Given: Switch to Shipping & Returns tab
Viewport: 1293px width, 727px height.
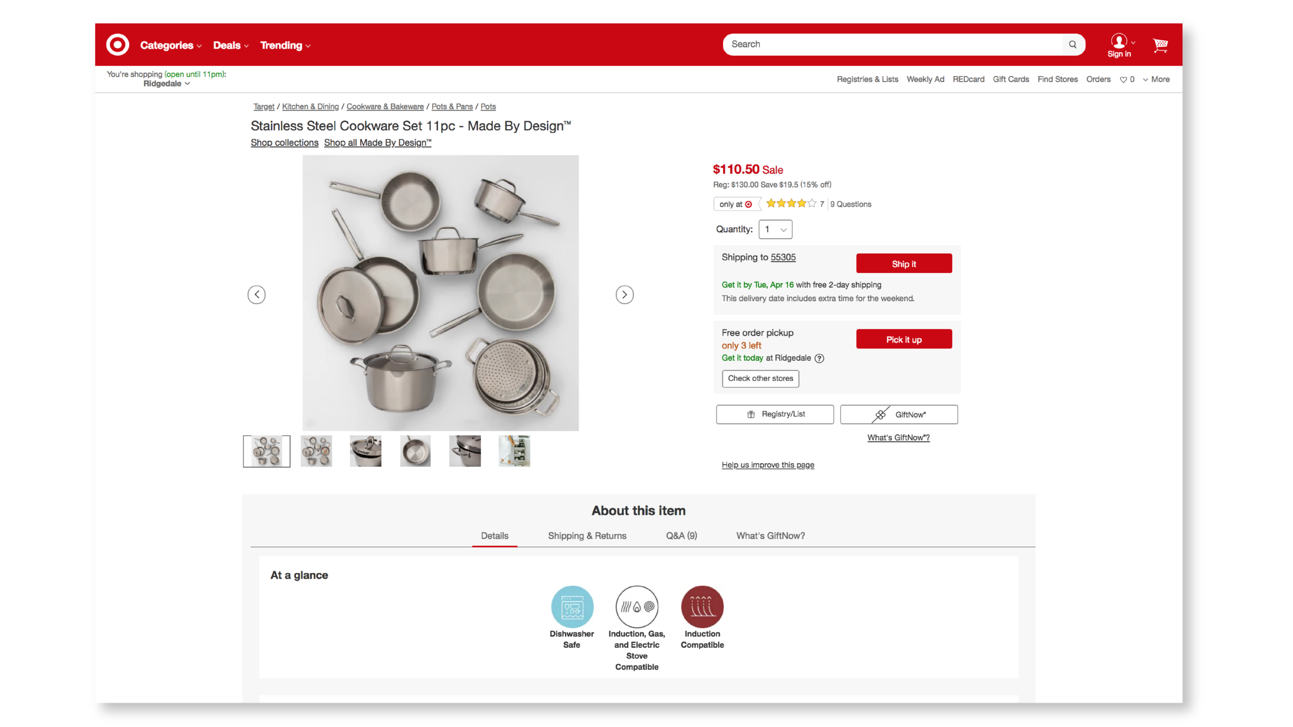Looking at the screenshot, I should 587,536.
